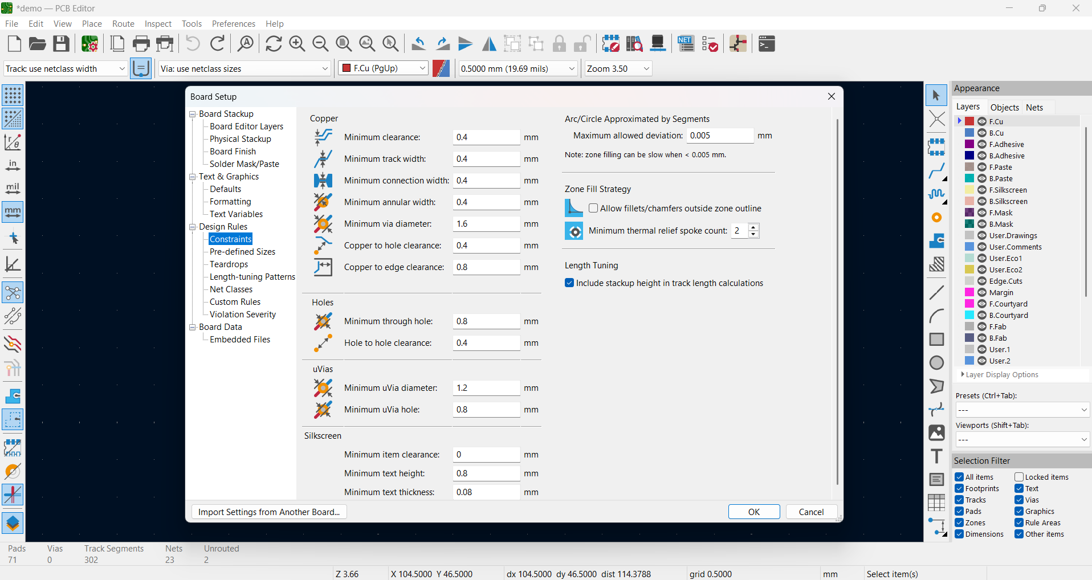Toggle inches units button on left toolbar

(x=13, y=165)
